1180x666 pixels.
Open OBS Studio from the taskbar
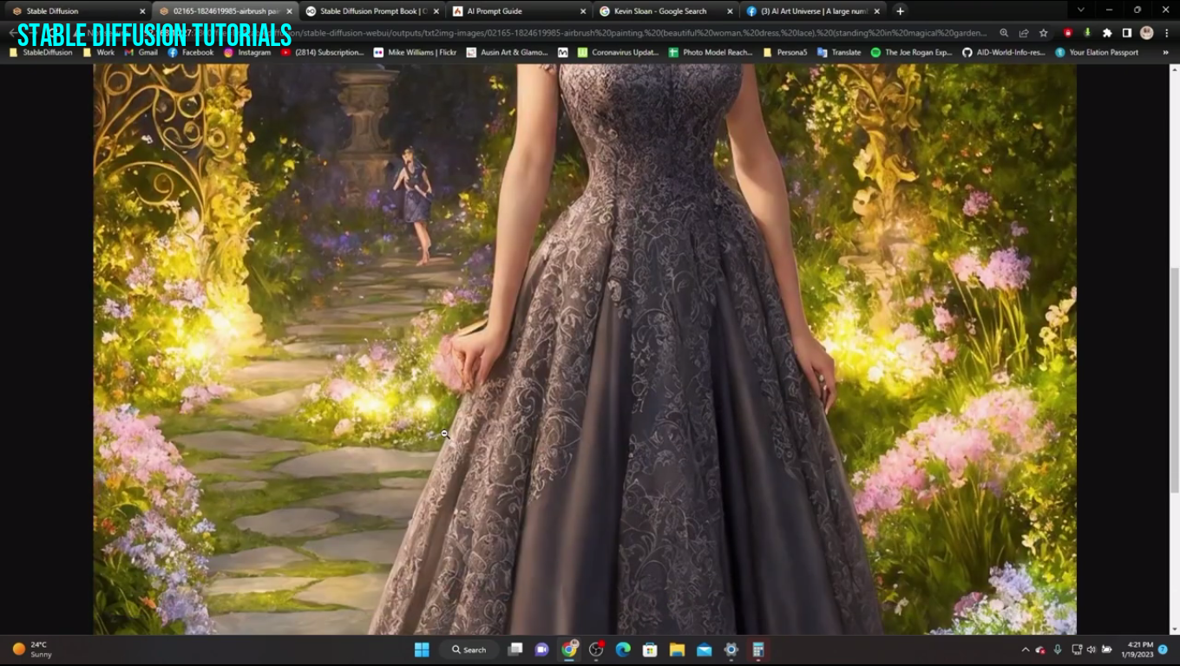(x=596, y=650)
